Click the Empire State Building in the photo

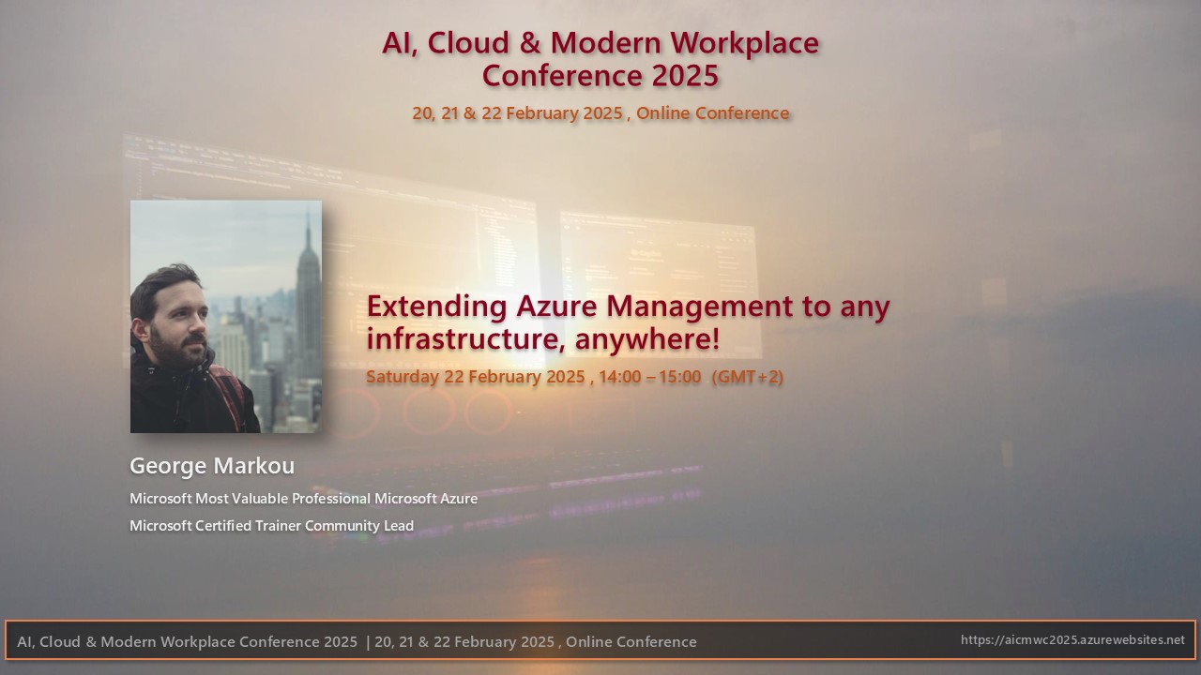(x=307, y=281)
